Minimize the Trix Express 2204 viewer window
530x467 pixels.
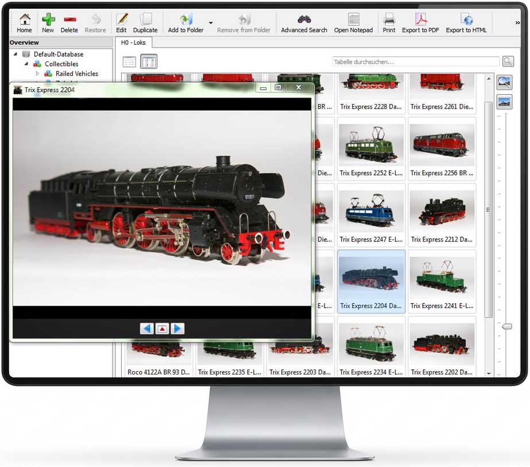pos(263,87)
